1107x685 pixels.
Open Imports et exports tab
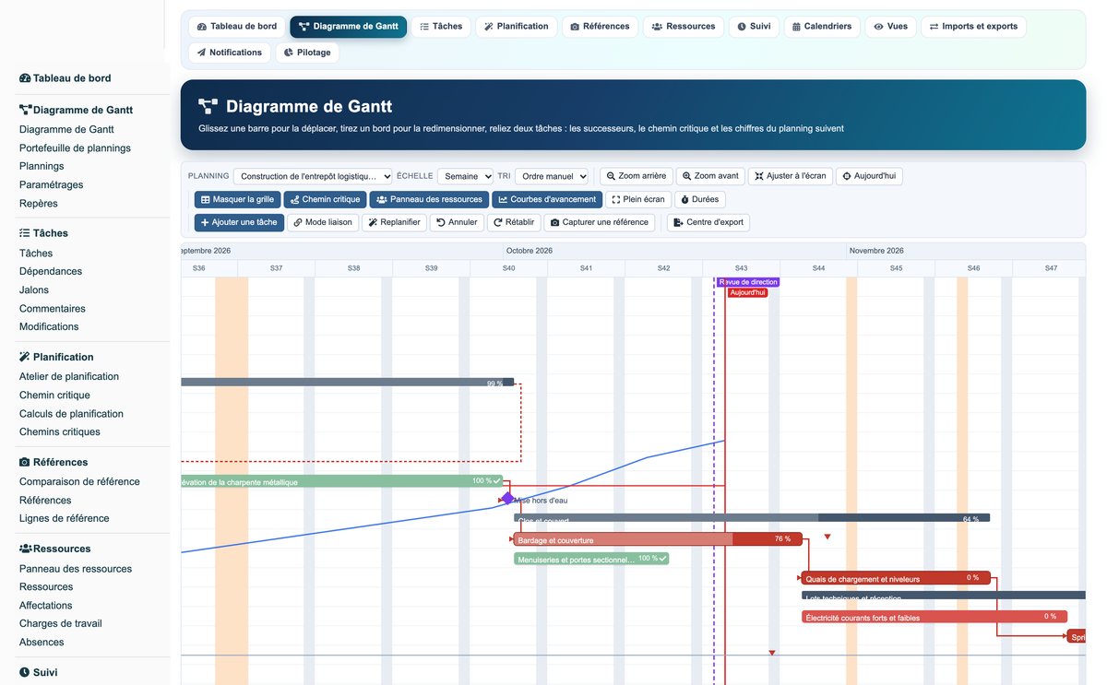tap(973, 27)
